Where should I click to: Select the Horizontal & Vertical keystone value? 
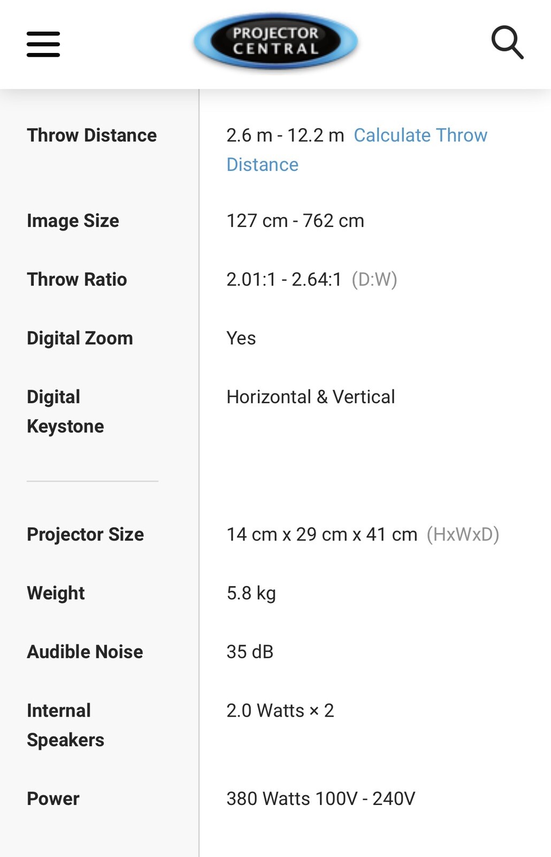pyautogui.click(x=311, y=397)
